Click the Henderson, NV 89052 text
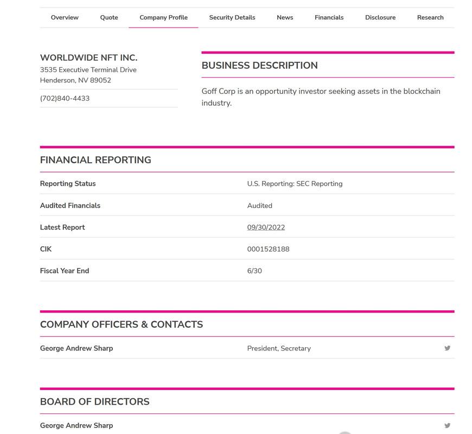472x434 pixels. click(75, 80)
